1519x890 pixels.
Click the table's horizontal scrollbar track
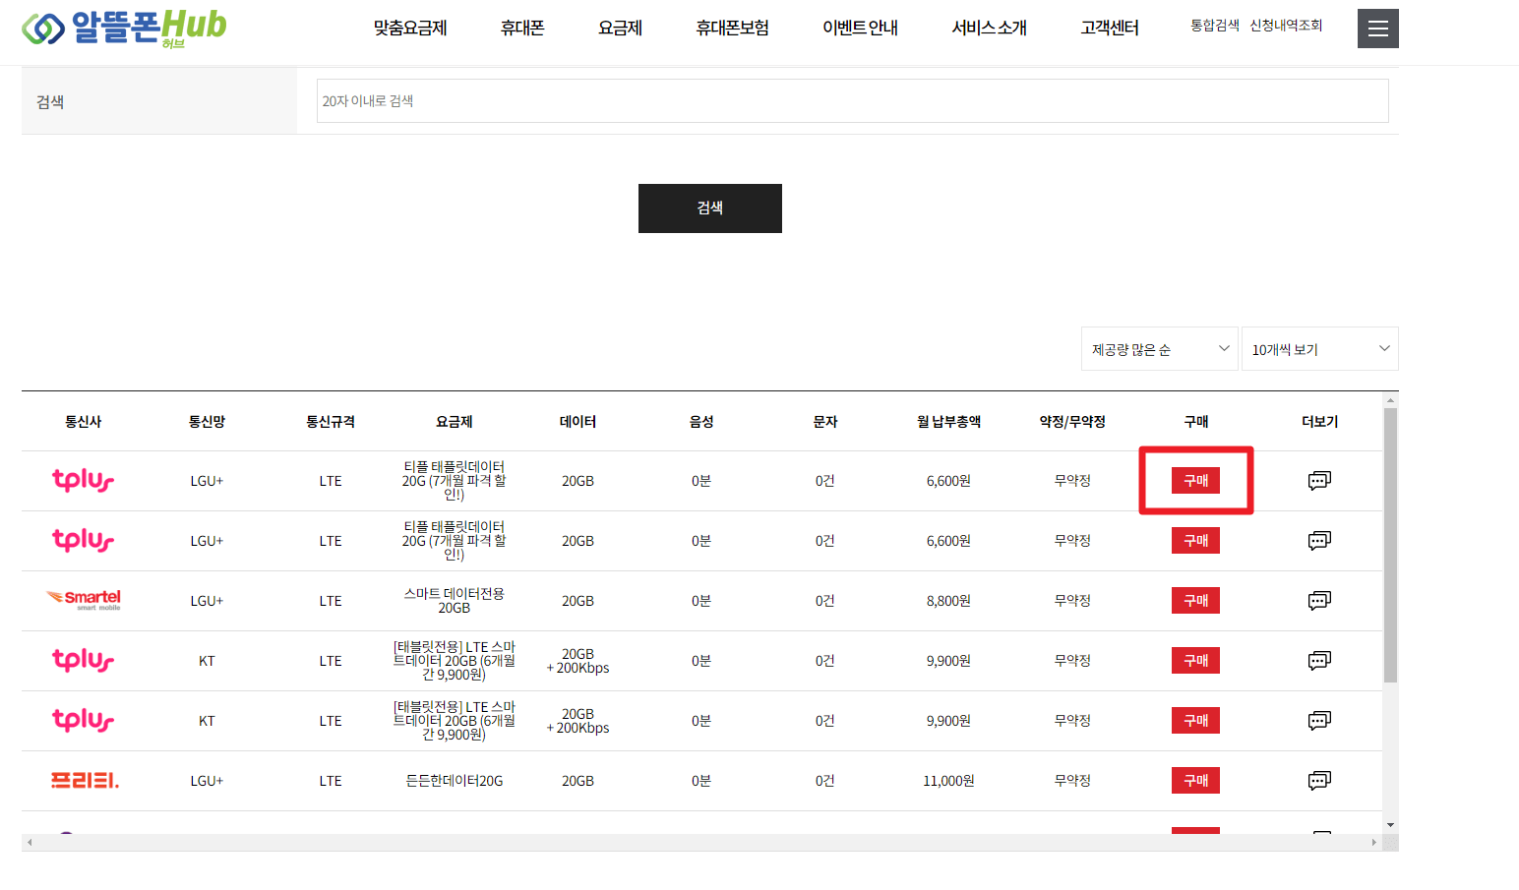(701, 842)
